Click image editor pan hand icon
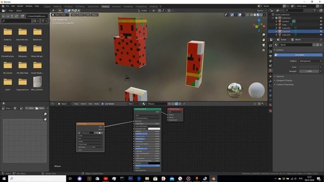 pos(45,119)
